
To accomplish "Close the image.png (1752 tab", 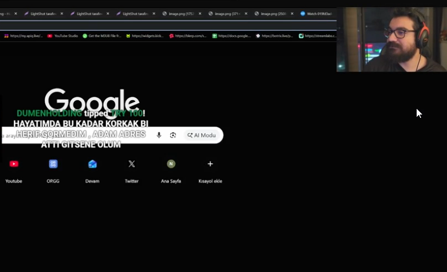I will point(200,13).
